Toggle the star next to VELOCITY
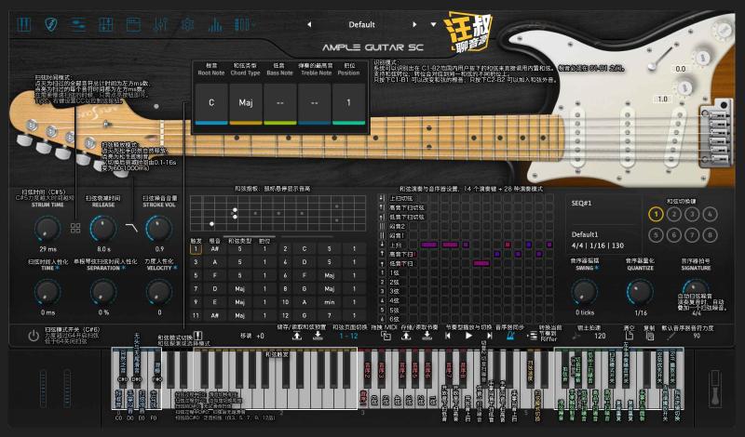The width and height of the screenshot is (745, 437). coord(175,268)
